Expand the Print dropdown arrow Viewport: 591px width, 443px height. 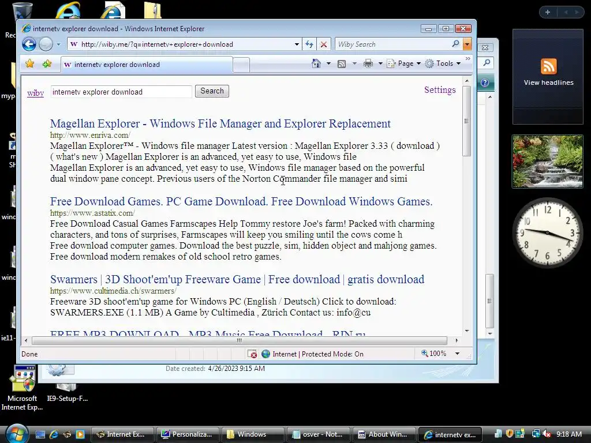(x=380, y=63)
